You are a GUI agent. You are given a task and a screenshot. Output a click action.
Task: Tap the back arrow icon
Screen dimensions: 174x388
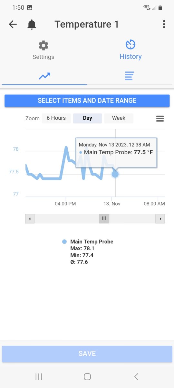(x=13, y=24)
